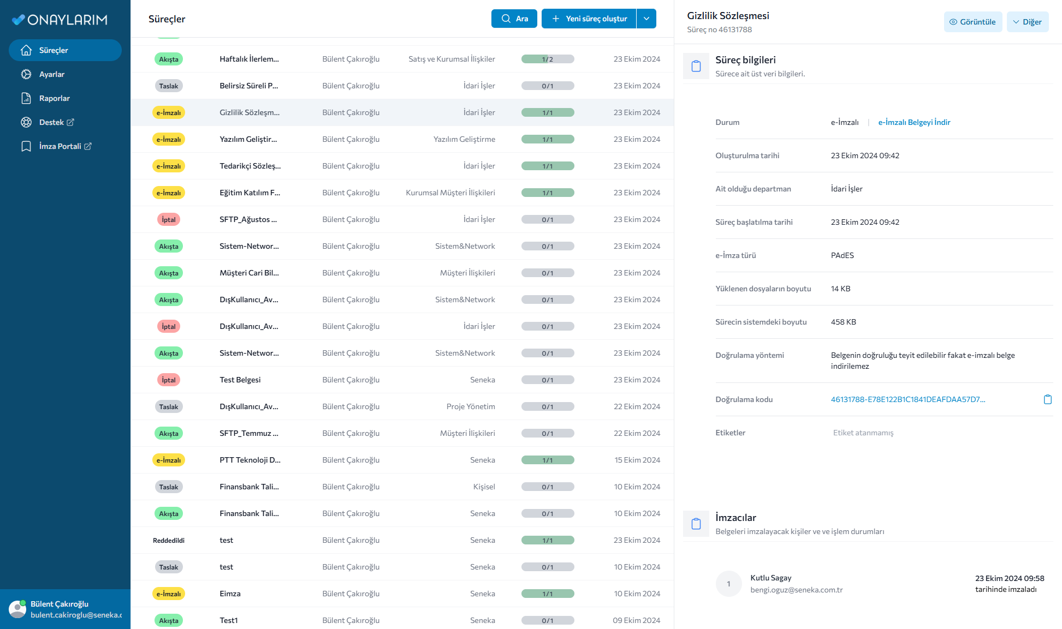
Task: Click the 46131788 verification code link
Action: (907, 399)
